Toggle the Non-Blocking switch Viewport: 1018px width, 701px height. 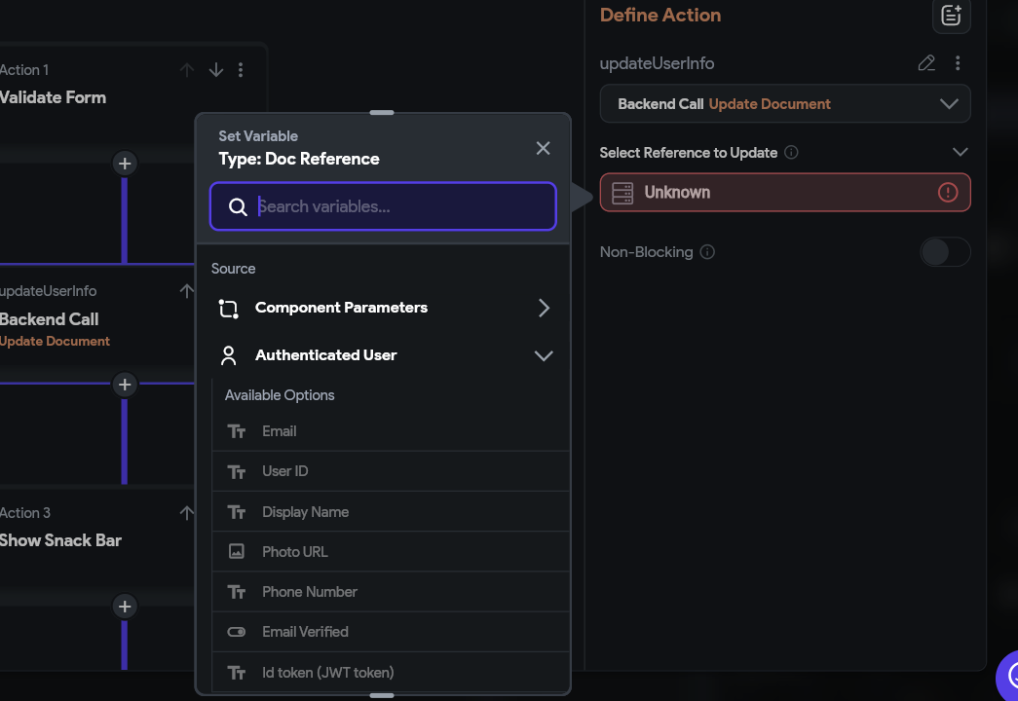pos(945,252)
